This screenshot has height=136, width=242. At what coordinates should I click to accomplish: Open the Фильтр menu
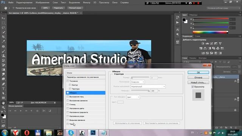point(87,3)
